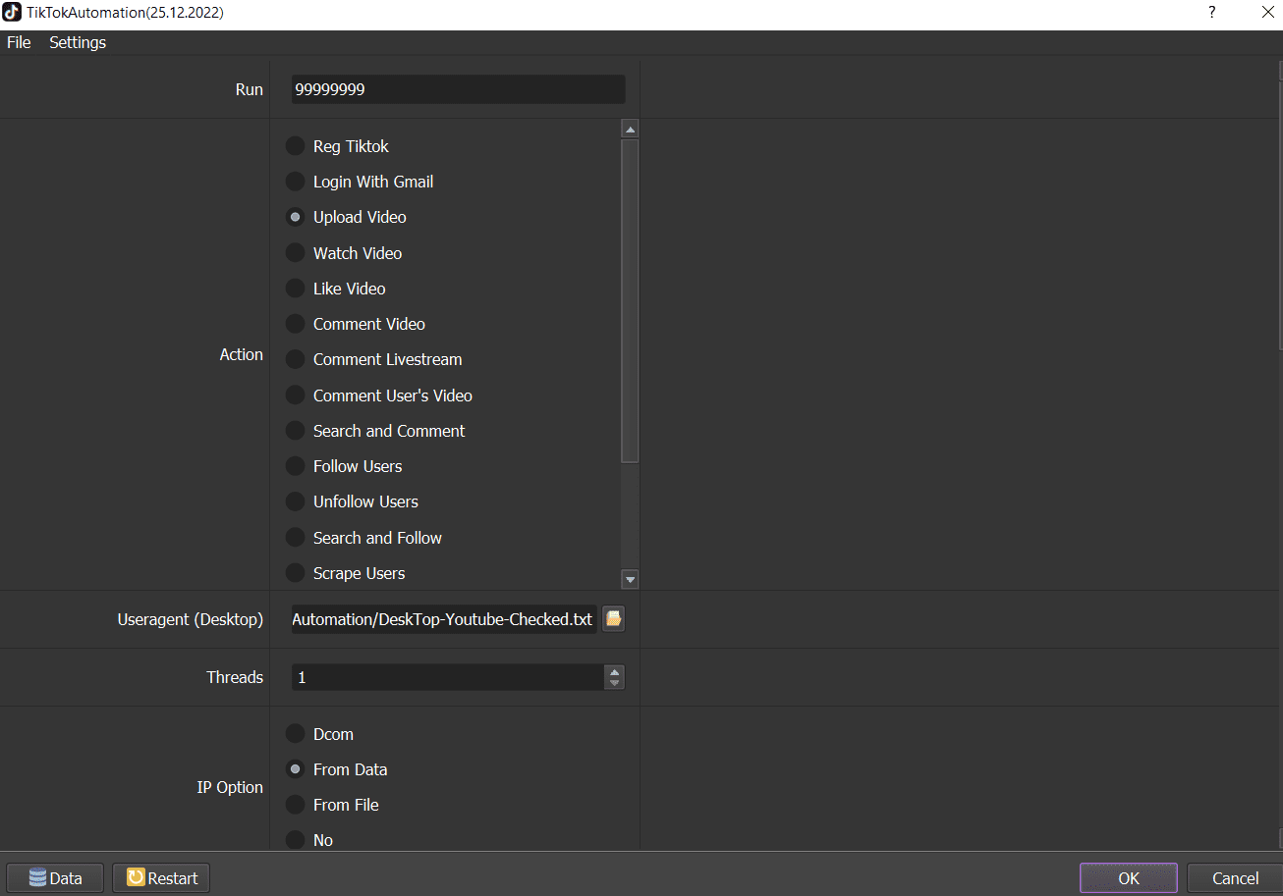Screen dimensions: 1283x896
Task: Select Comment Livestream option
Action: [x=373, y=359]
